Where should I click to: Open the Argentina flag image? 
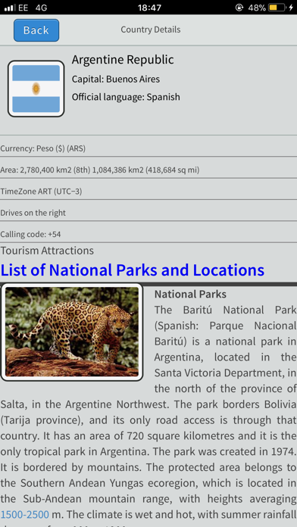click(x=36, y=89)
